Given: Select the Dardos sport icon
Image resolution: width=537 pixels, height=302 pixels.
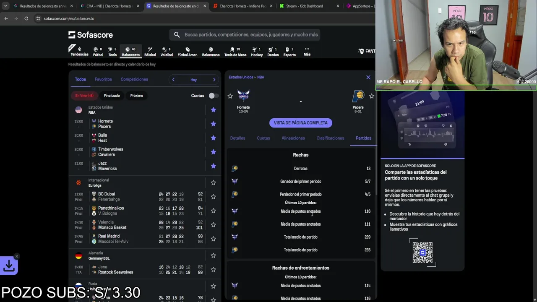Looking at the screenshot, I should (273, 52).
